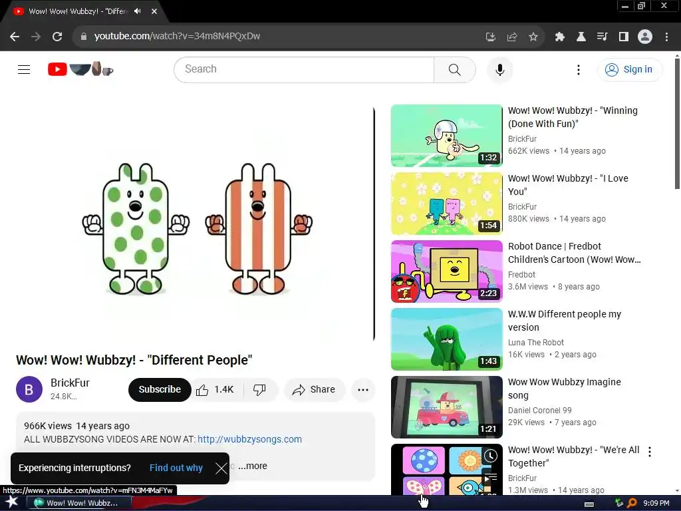The height and width of the screenshot is (511, 681).
Task: Open the browser extensions puzzle icon
Action: tap(560, 37)
